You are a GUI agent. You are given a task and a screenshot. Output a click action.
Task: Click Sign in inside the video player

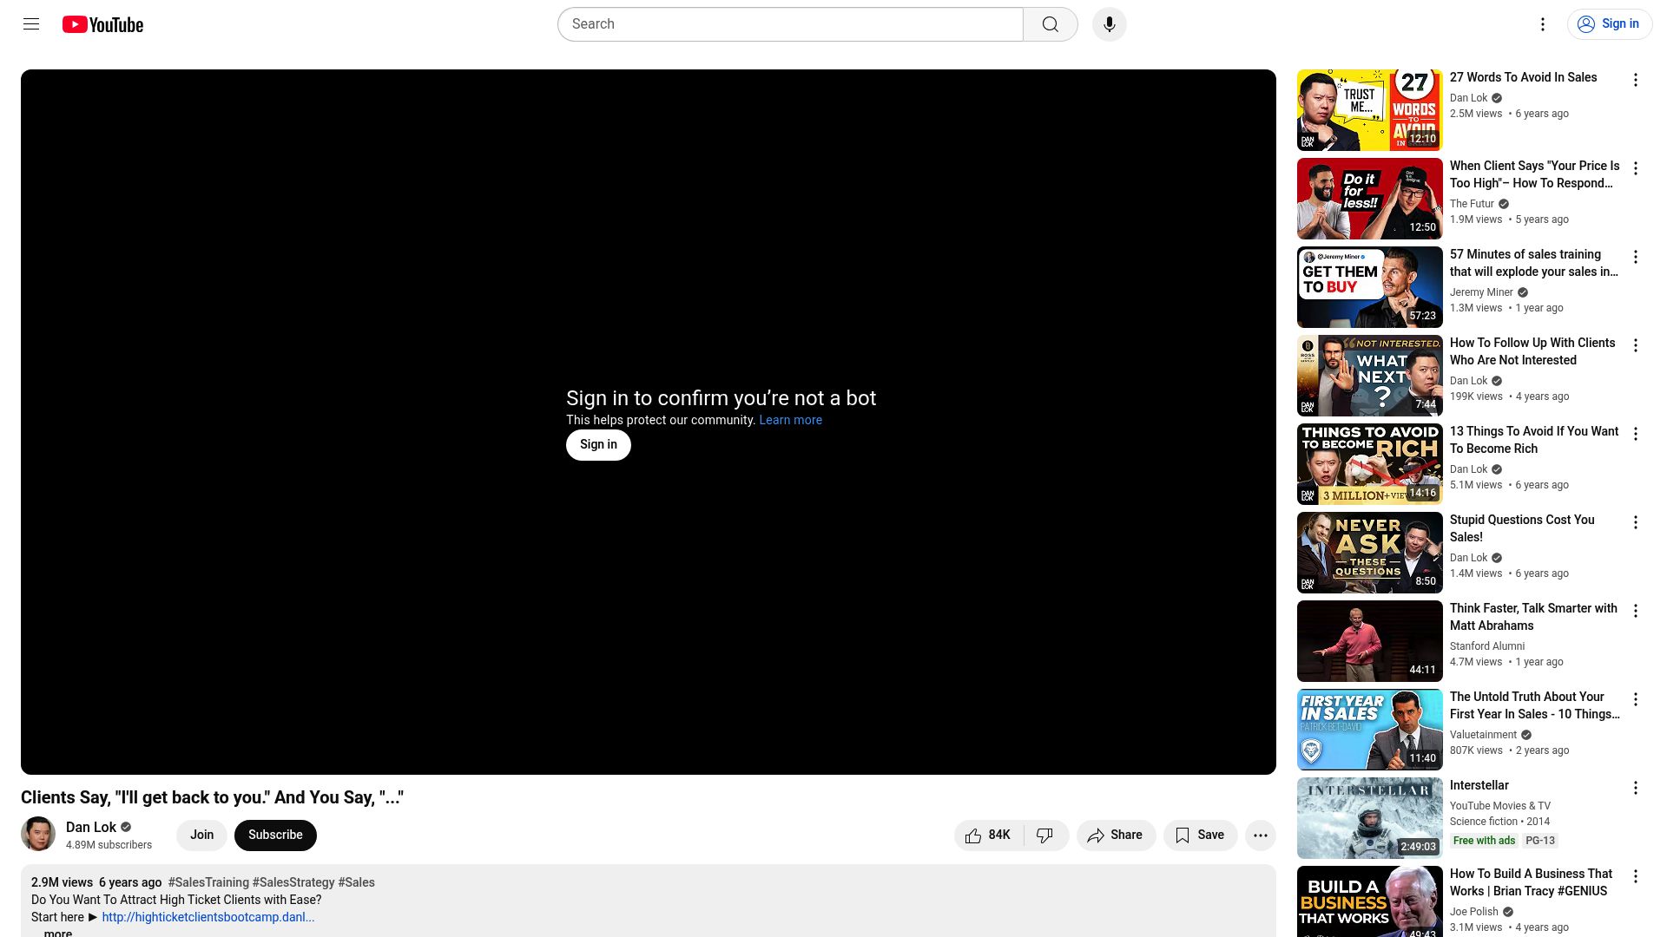(x=598, y=444)
